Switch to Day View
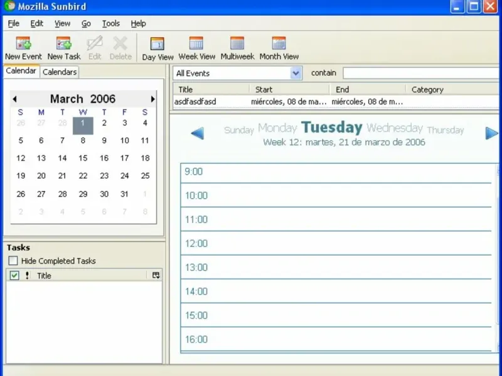Screen dimensions: 502x376 158,49
